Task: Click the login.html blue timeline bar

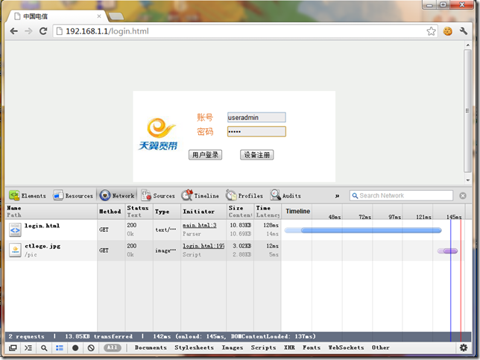Action: pyautogui.click(x=363, y=230)
